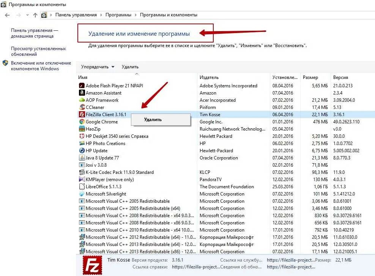375x276 pixels.
Task: Click Программы и компоненты breadcrumb
Action: (169, 15)
